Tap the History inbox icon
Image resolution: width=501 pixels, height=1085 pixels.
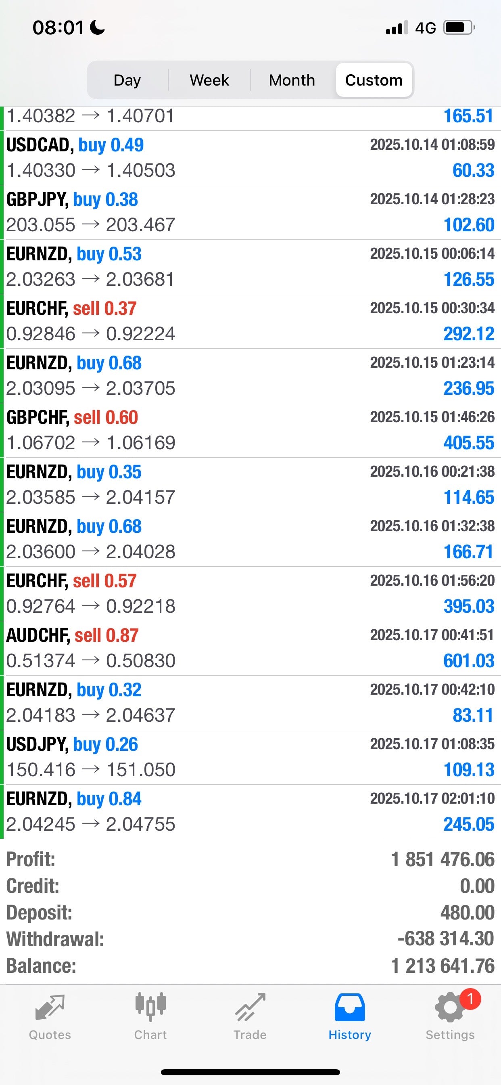coord(349,1008)
